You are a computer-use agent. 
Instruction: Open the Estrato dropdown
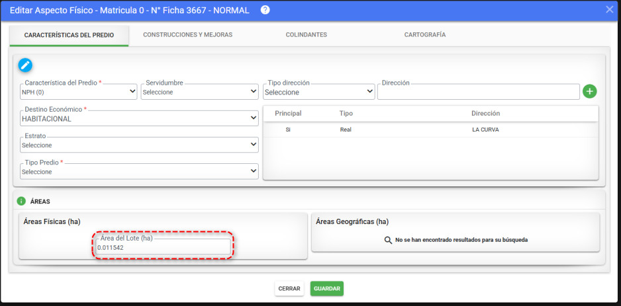(x=139, y=145)
